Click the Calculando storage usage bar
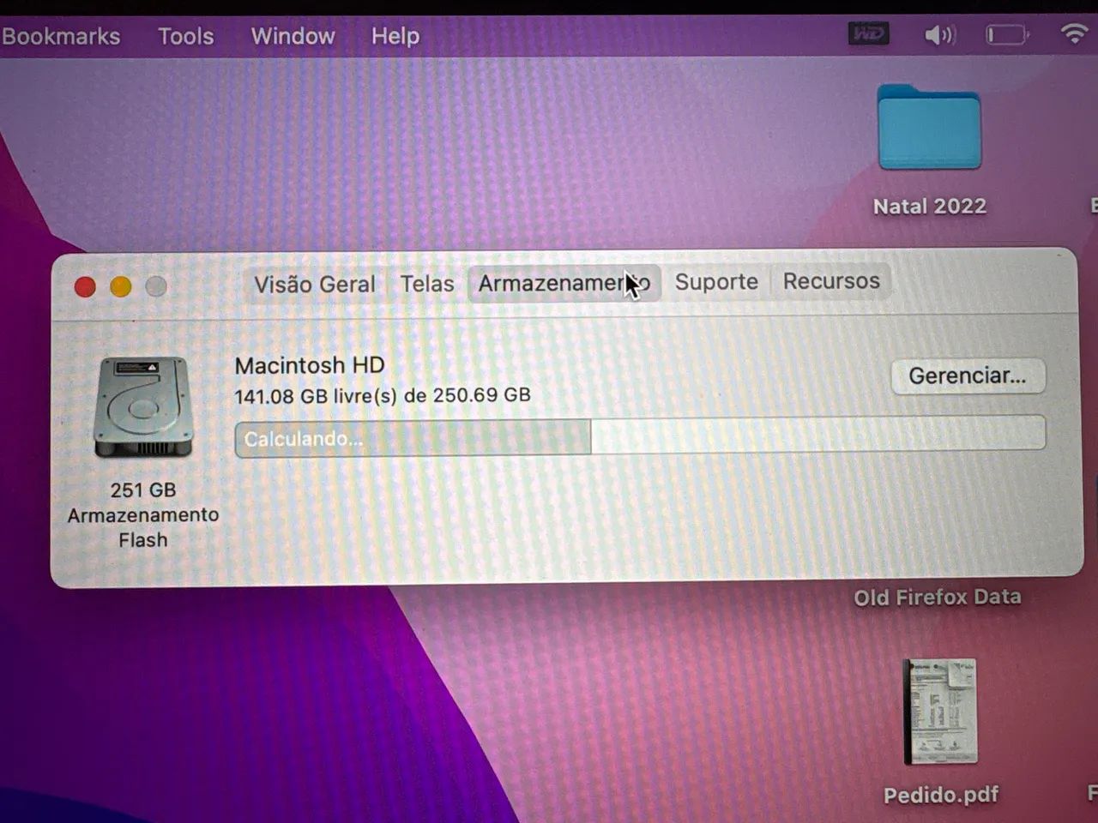Image resolution: width=1098 pixels, height=823 pixels. point(640,436)
